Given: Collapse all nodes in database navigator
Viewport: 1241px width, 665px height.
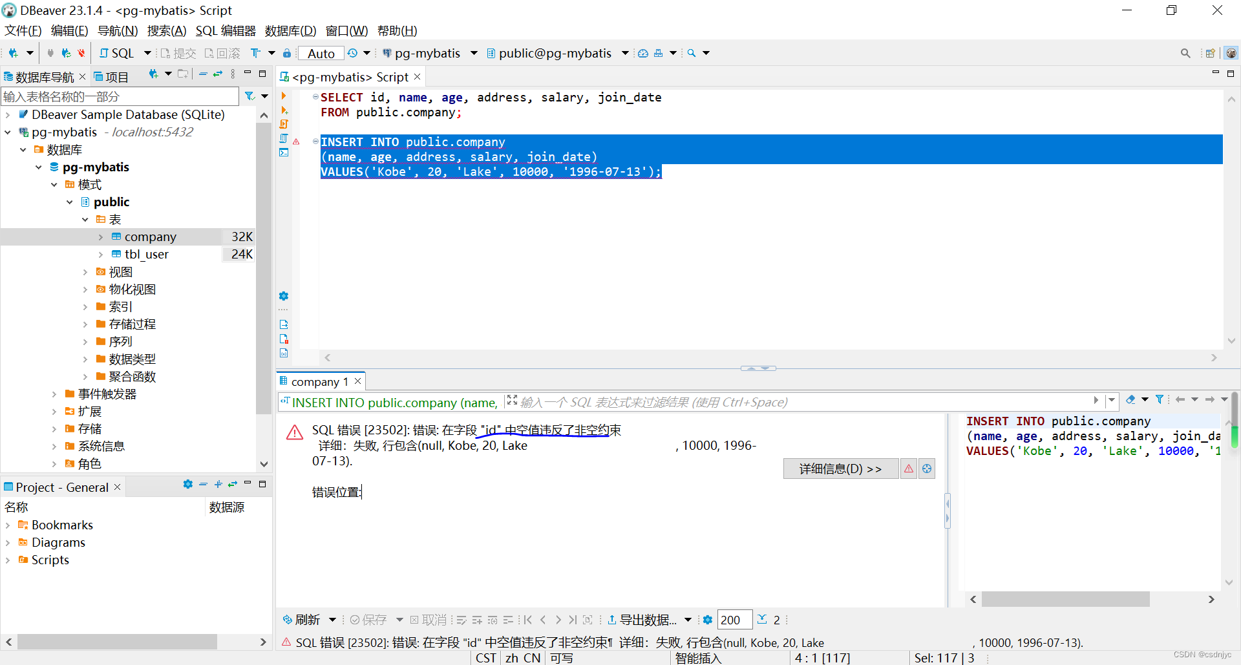Looking at the screenshot, I should coord(203,74).
